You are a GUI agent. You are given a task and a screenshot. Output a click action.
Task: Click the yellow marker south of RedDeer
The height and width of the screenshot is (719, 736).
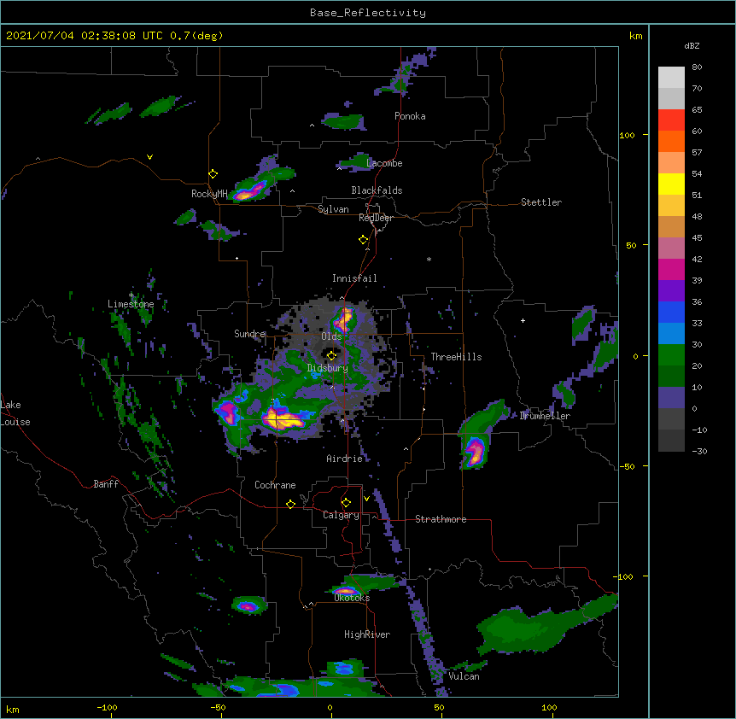[363, 240]
